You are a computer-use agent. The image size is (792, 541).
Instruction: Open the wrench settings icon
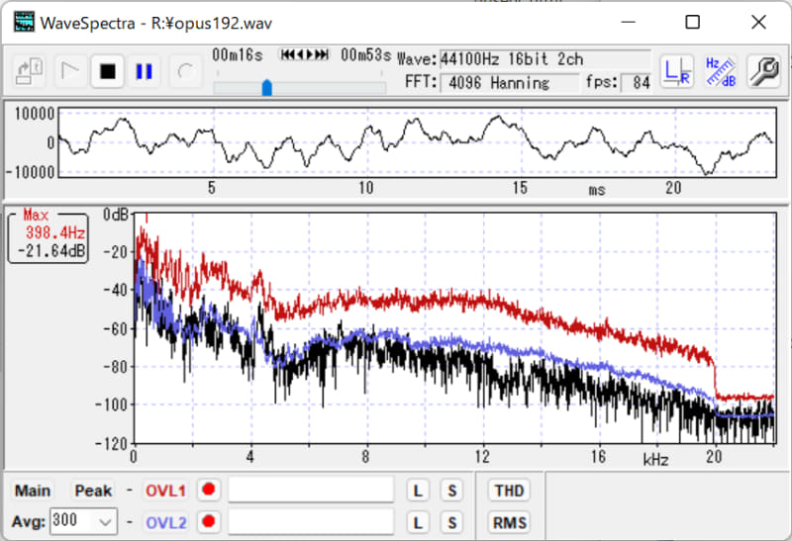[x=763, y=71]
